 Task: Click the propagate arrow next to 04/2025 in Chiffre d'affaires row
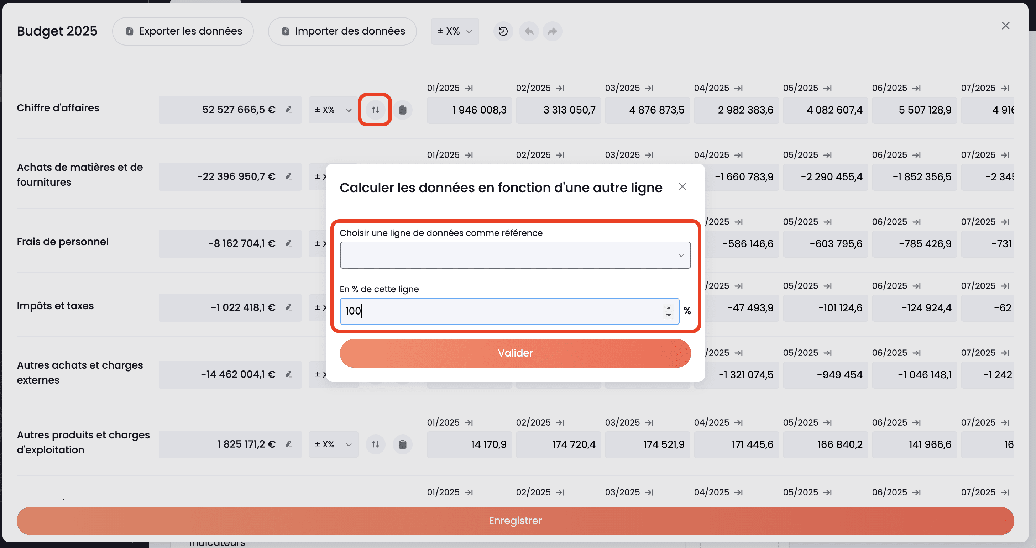pyautogui.click(x=738, y=88)
